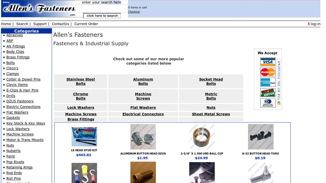The width and height of the screenshot is (326, 183).
Task: Open sidebar Brass Fittings category
Action: 18,57
